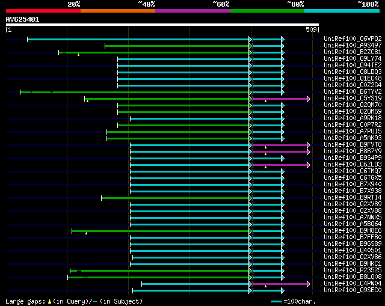Screen dimensions: 385x306
Task: Select the UniRef100_B9RTI4 label
Action: [x=353, y=198]
